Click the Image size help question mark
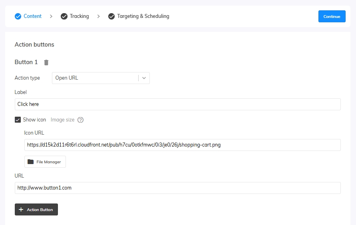The image size is (356, 225). click(80, 120)
